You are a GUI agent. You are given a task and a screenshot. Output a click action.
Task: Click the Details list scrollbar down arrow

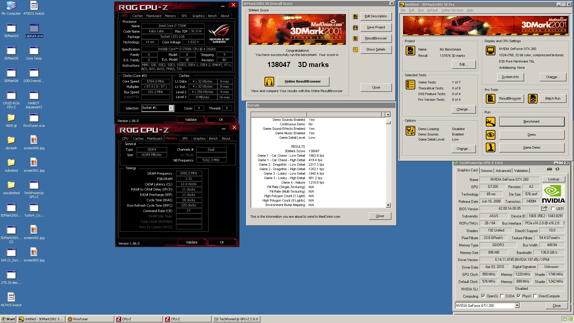coord(388,205)
